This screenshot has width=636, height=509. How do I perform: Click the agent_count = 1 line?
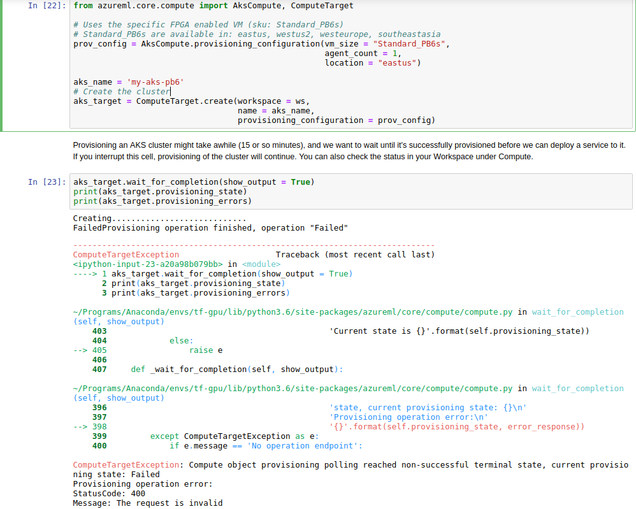(x=363, y=54)
